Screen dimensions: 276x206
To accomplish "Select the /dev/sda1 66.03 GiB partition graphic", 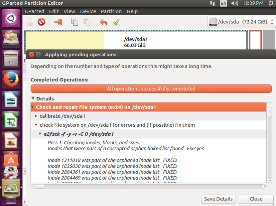I will coord(136,40).
